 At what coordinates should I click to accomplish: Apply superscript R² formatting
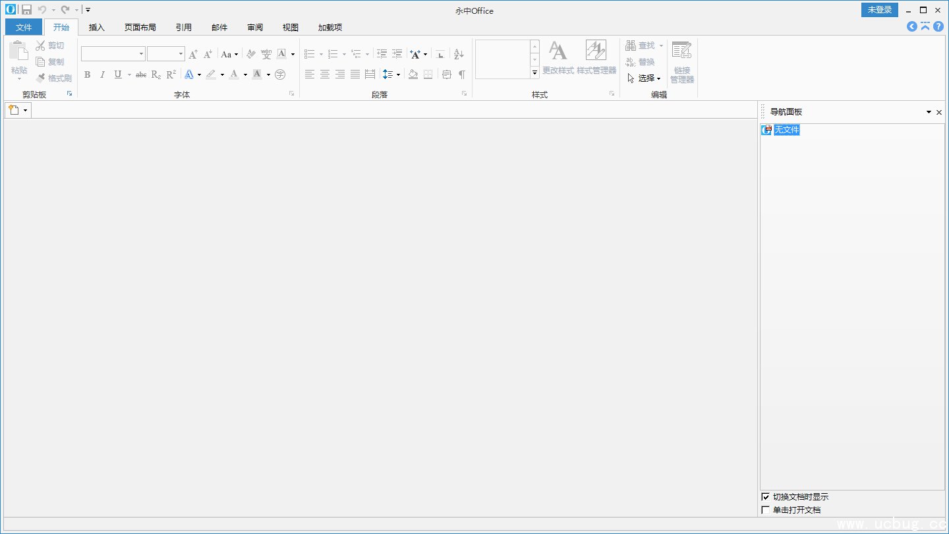pyautogui.click(x=171, y=74)
